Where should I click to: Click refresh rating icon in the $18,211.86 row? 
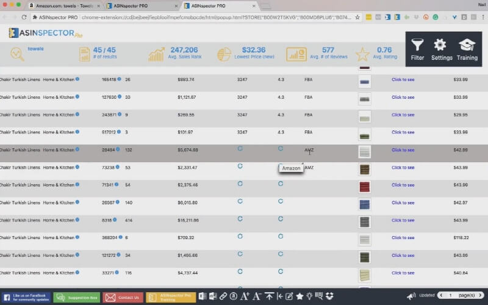coord(281,219)
